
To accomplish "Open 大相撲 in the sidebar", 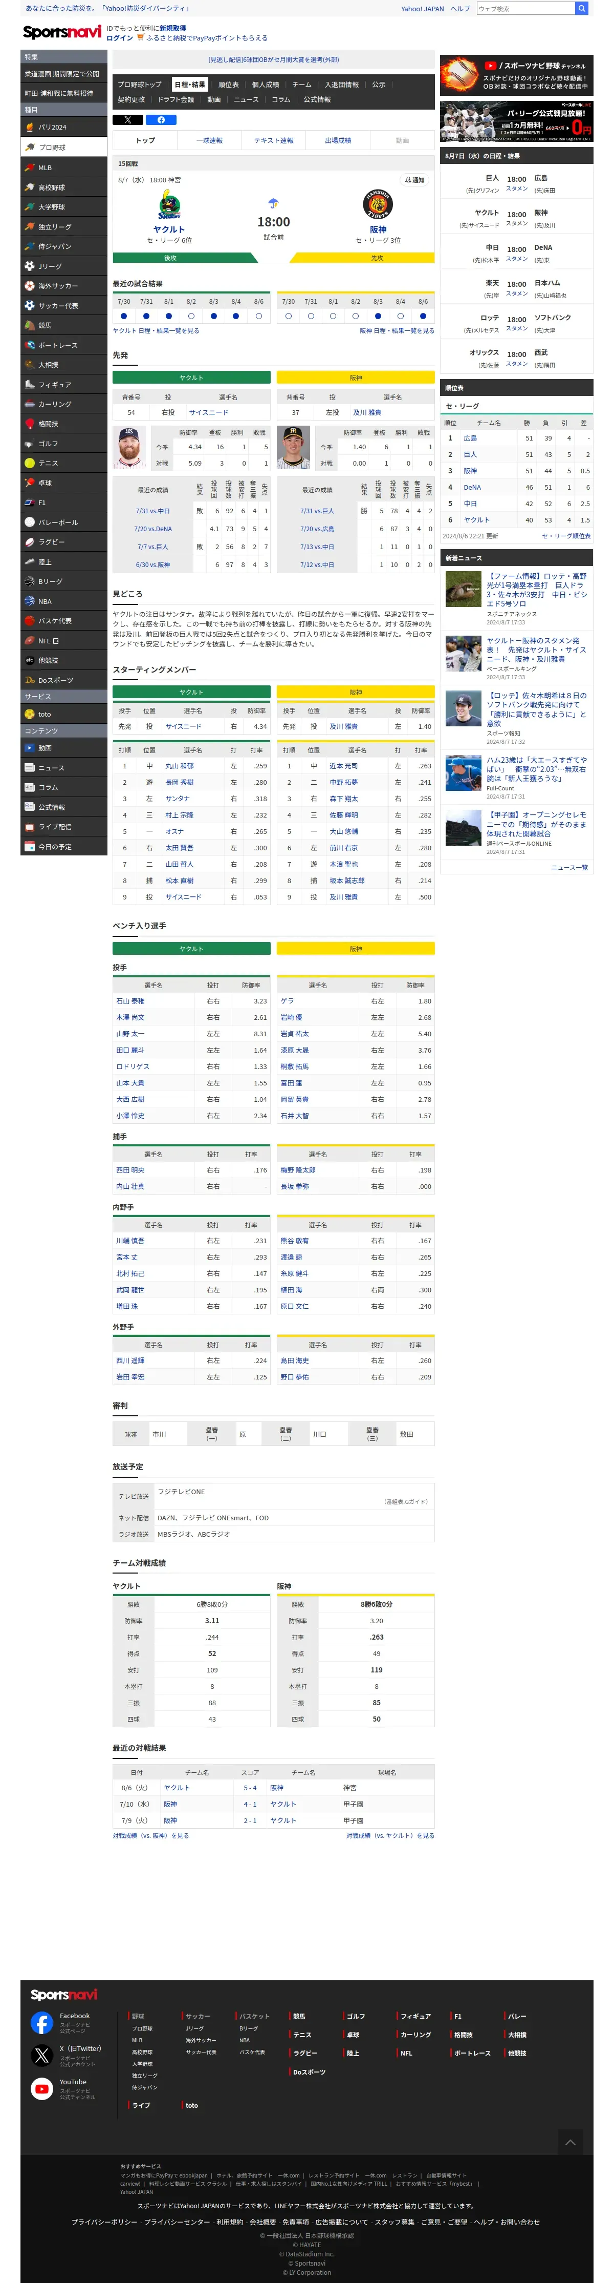I will click(x=63, y=365).
